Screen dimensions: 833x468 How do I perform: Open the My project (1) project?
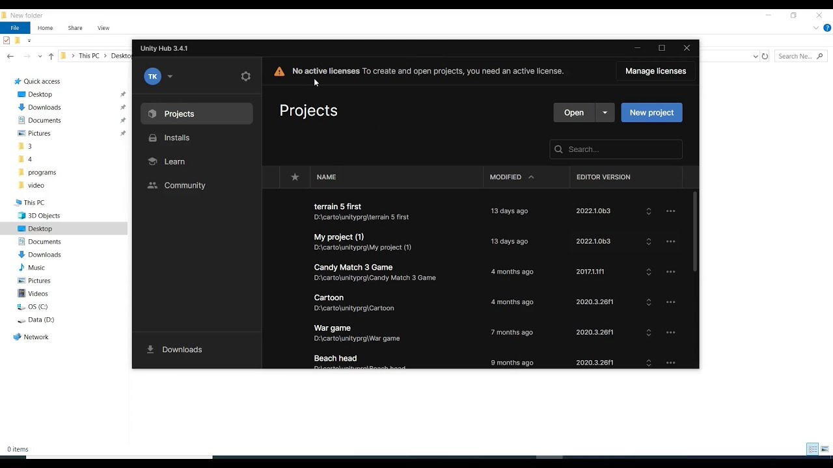(338, 237)
